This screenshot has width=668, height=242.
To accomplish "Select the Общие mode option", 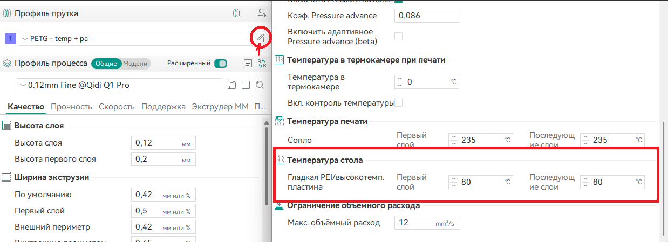I will coord(106,64).
